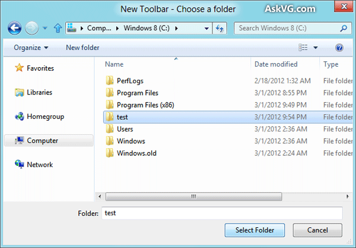356x248 pixels.
Task: Click date 3/1/2012 2:24 AM
Action: coord(281,153)
